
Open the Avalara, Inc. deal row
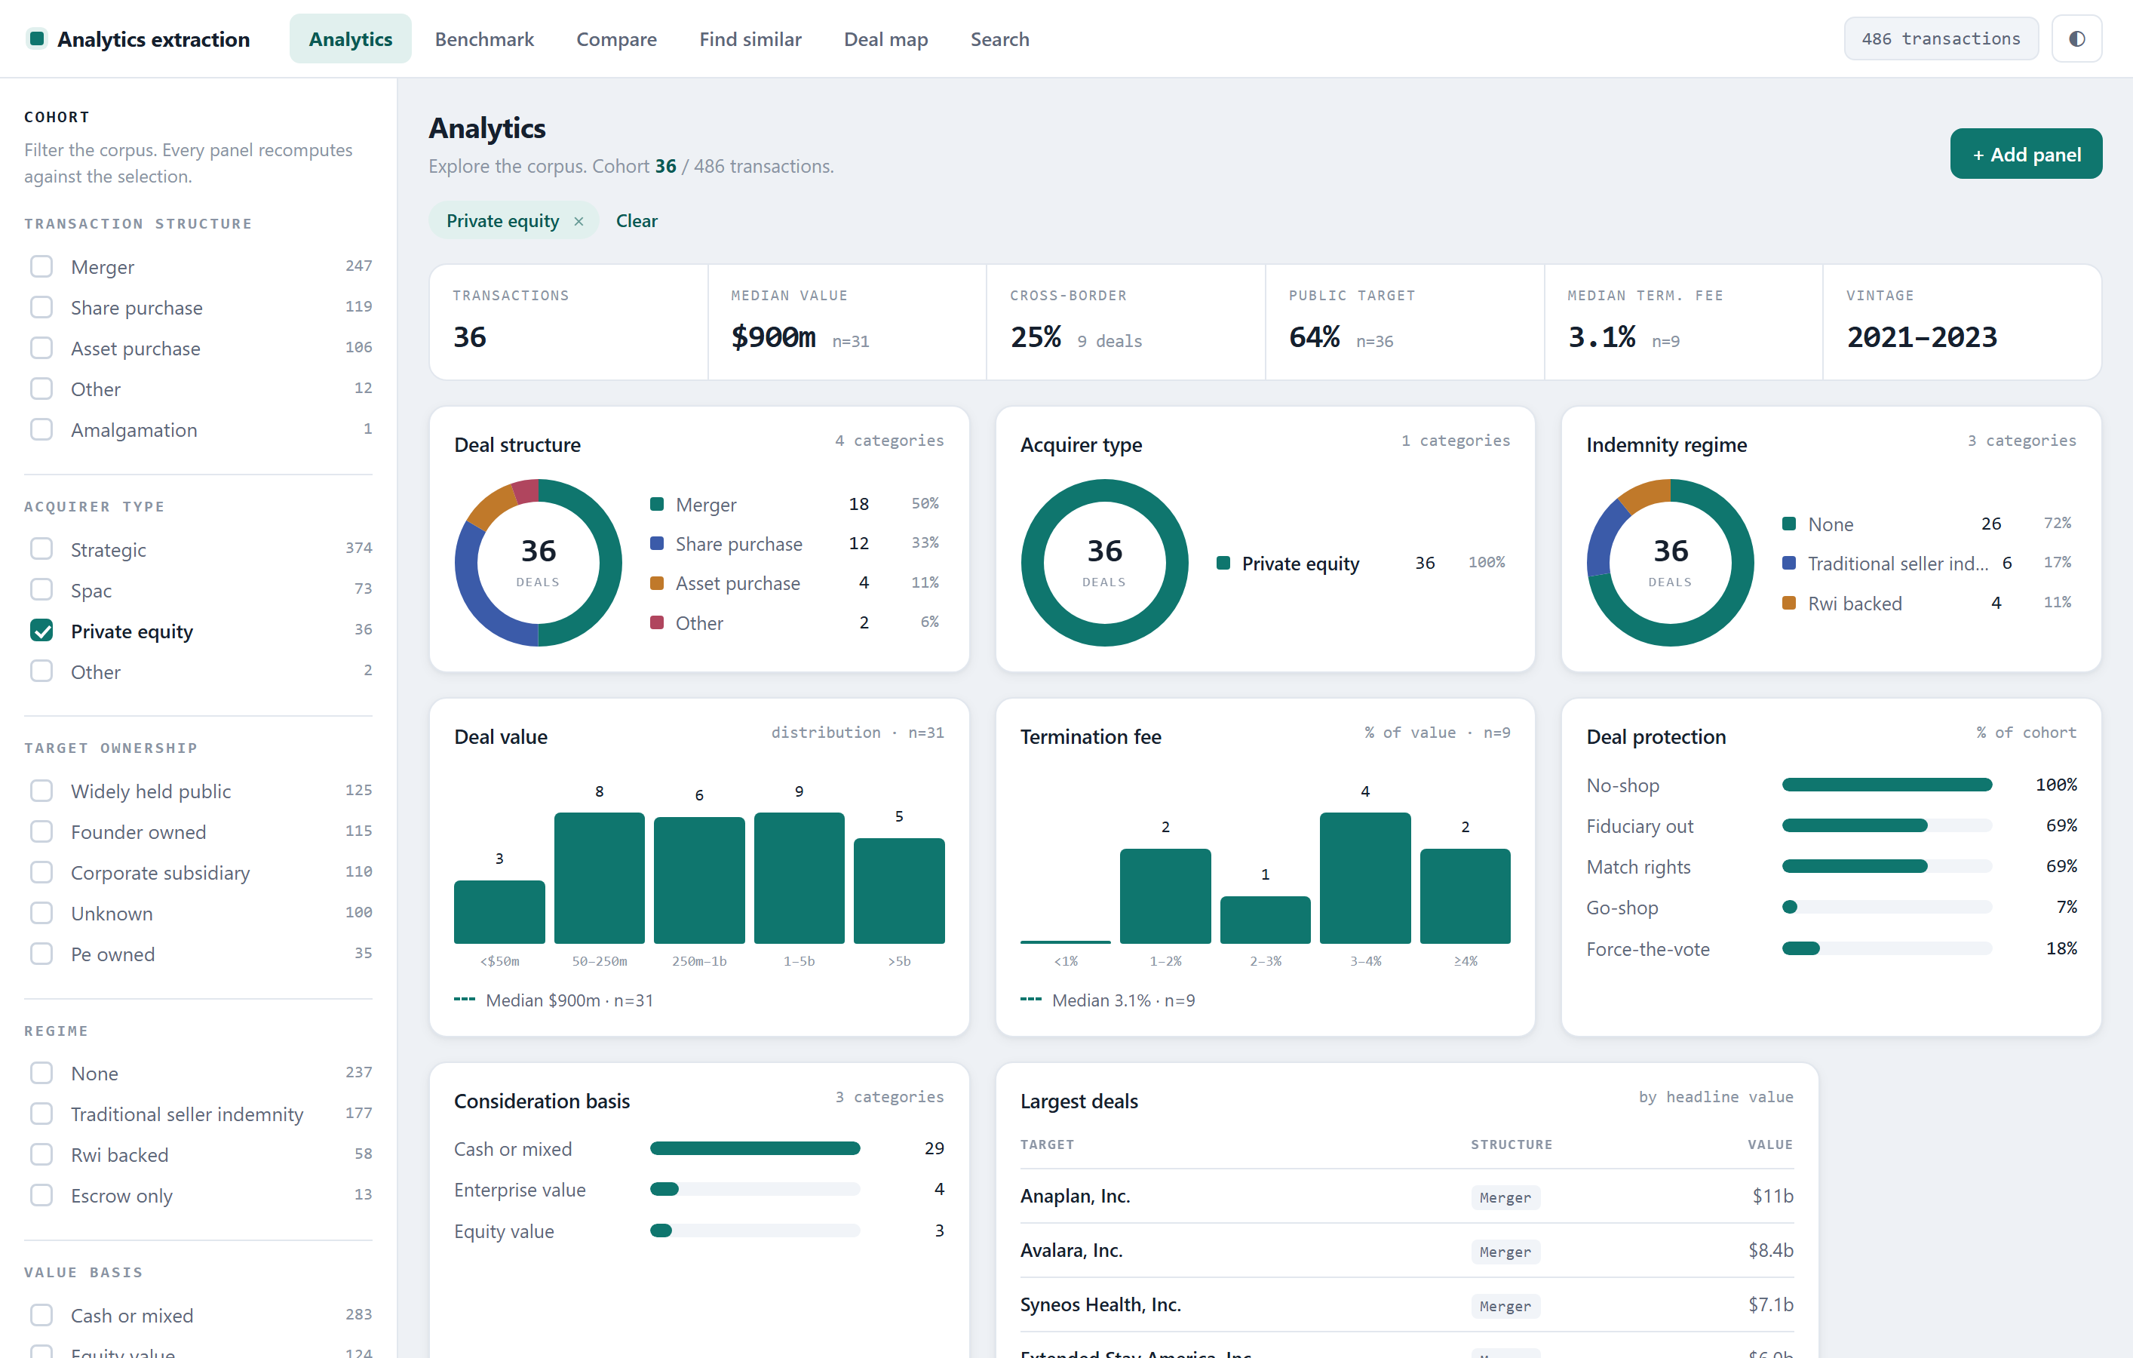[x=1407, y=1251]
